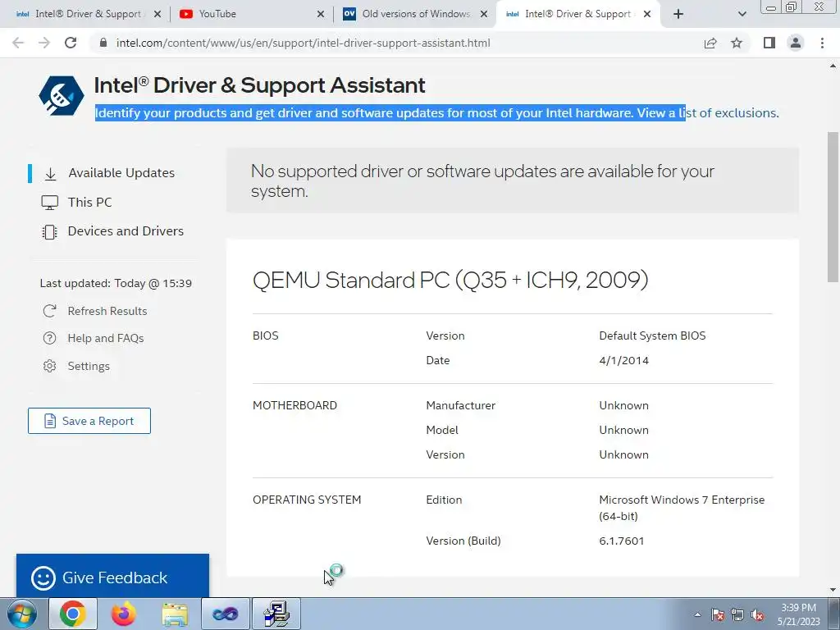Click the Action Center flag icon
Image resolution: width=840 pixels, height=630 pixels.
tap(718, 615)
